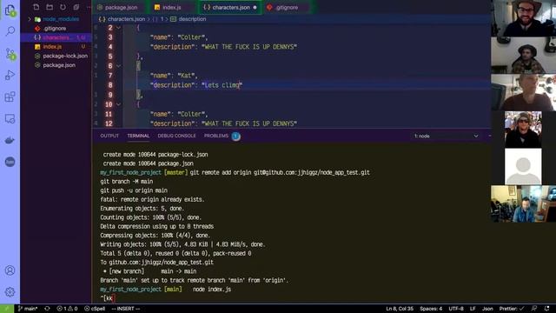Open the Run and Debug view
This screenshot has width=556, height=313.
(x=10, y=75)
